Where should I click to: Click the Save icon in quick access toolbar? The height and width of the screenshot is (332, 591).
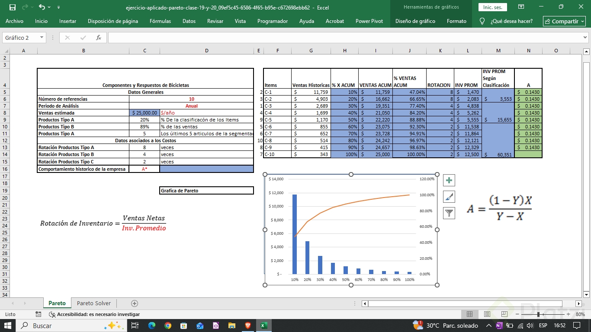[x=12, y=7]
